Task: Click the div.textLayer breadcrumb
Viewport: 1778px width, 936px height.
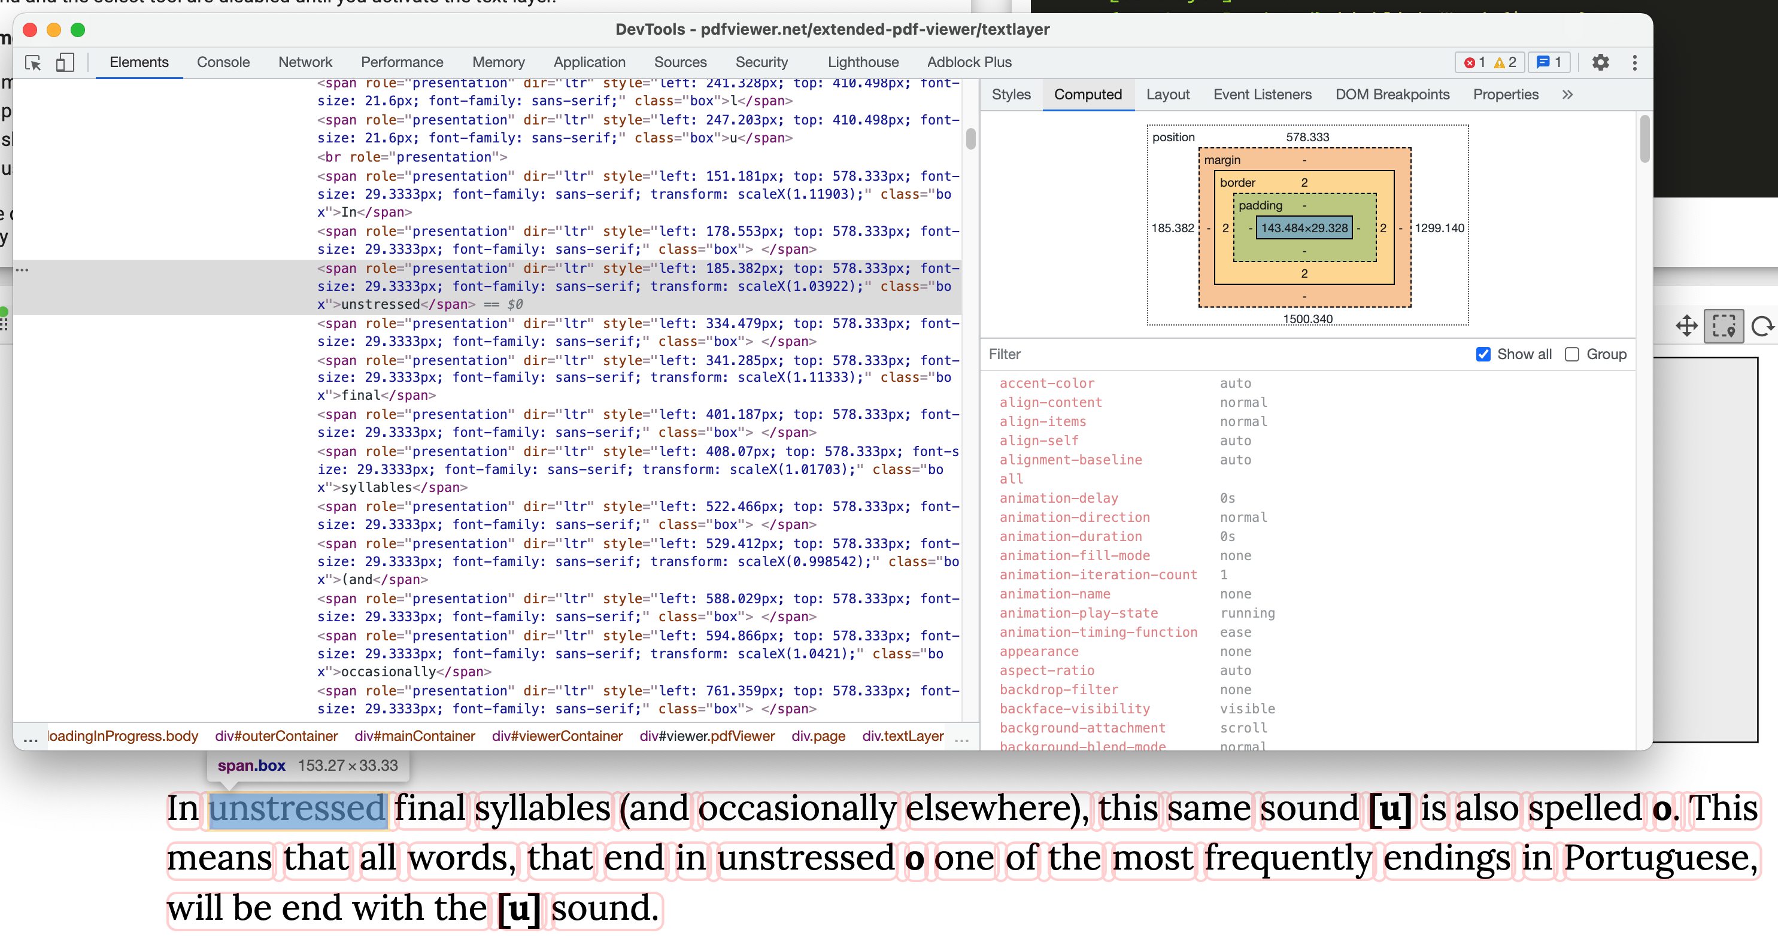Action: click(x=902, y=737)
